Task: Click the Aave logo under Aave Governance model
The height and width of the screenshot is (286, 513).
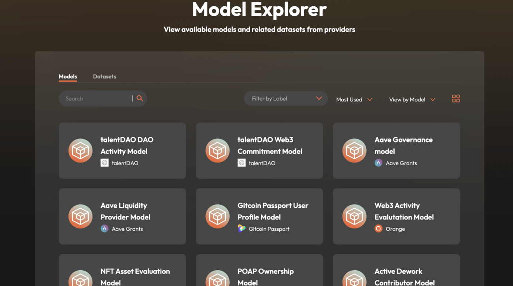Action: [378, 163]
